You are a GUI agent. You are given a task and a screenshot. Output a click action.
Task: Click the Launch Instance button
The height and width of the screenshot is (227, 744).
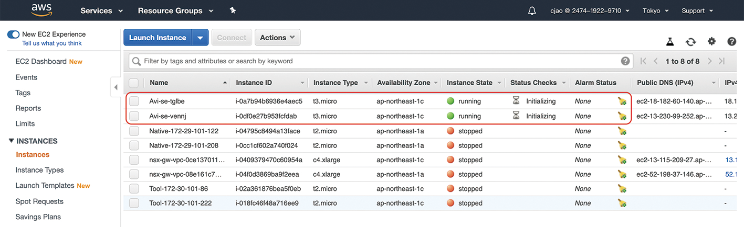pos(158,38)
